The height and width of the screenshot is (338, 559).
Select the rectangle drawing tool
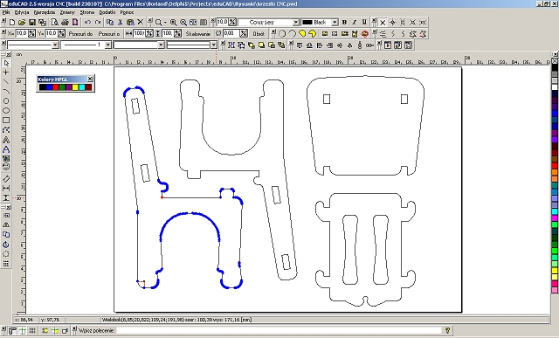pyautogui.click(x=6, y=121)
